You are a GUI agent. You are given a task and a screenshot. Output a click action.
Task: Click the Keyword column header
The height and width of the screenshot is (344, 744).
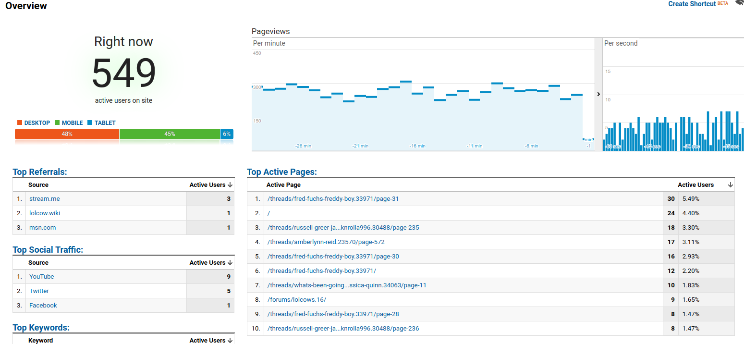[41, 340]
